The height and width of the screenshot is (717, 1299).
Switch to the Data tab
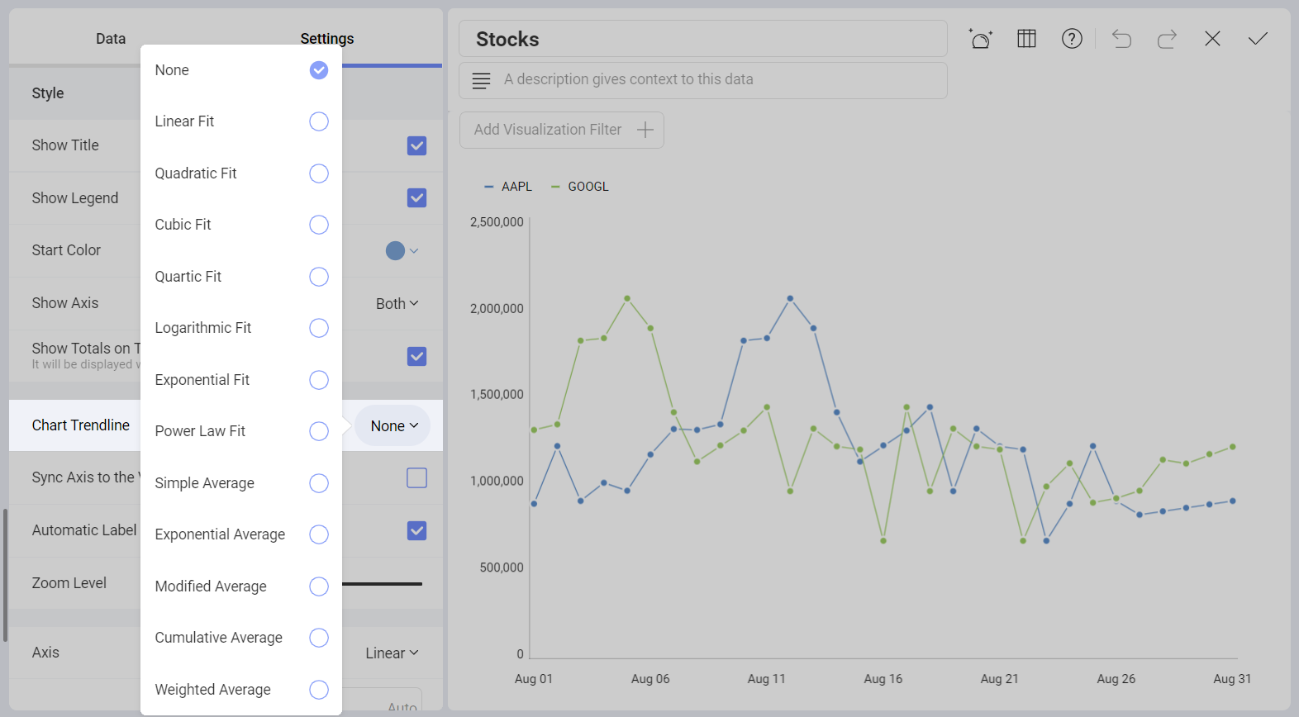click(x=111, y=39)
